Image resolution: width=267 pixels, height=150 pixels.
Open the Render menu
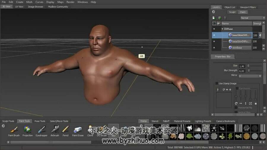pos(70,2)
